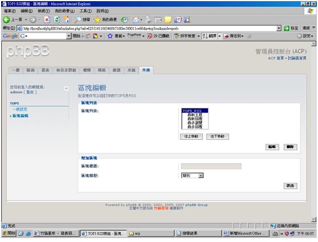Image resolution: width=318 pixels, height=242 pixels.
Task: Click the move up button
Action: [x=191, y=136]
